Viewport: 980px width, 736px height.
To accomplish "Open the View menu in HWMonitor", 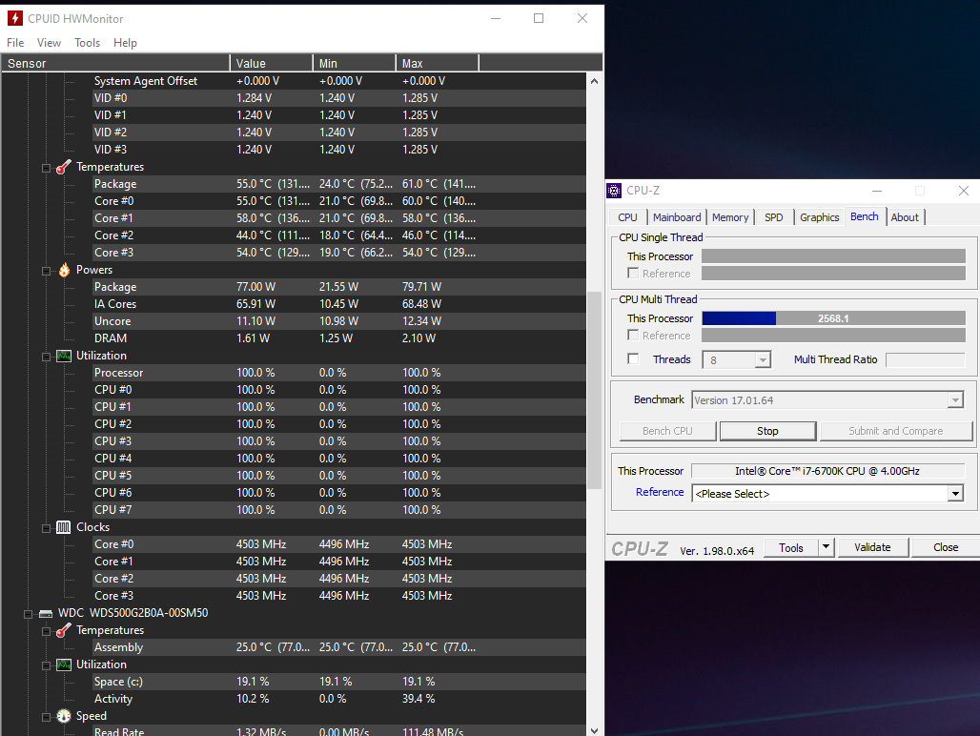I will tap(49, 43).
